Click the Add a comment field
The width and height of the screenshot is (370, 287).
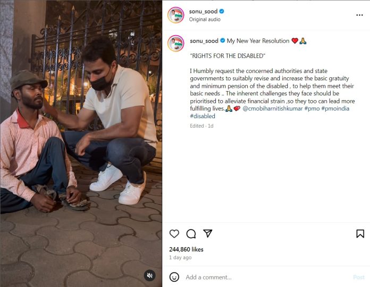point(267,277)
